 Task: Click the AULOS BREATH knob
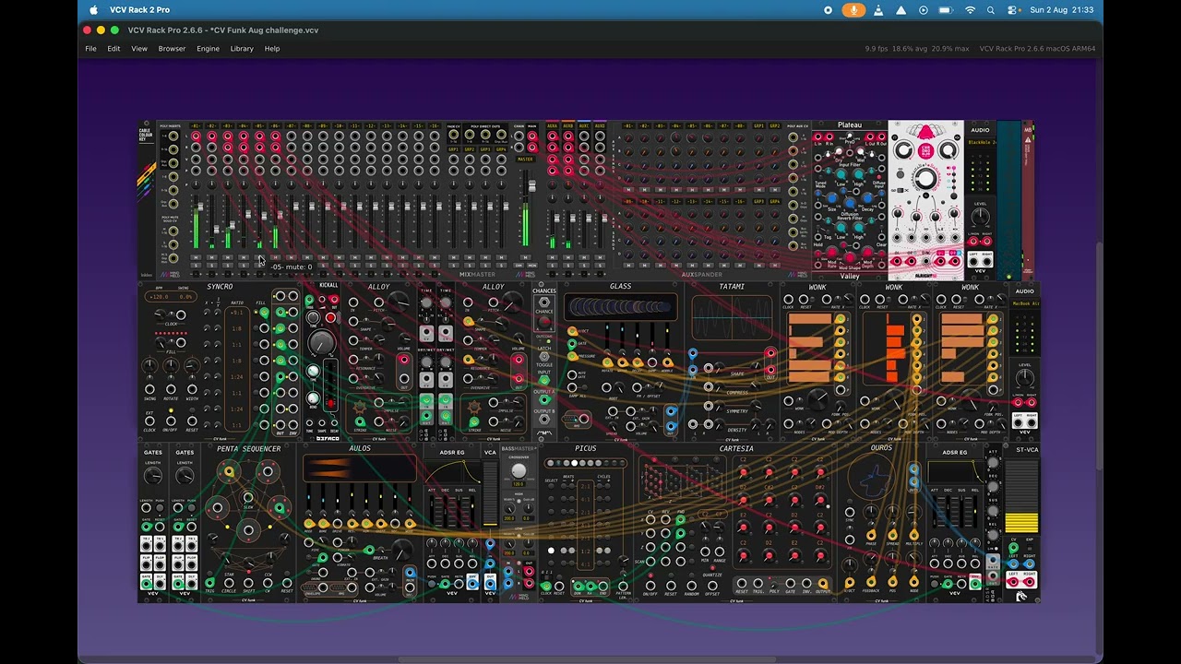point(400,551)
